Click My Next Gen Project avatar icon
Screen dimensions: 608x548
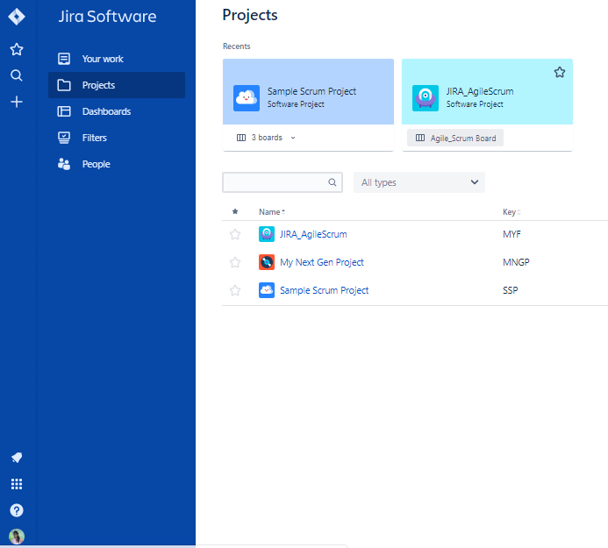[x=267, y=262]
